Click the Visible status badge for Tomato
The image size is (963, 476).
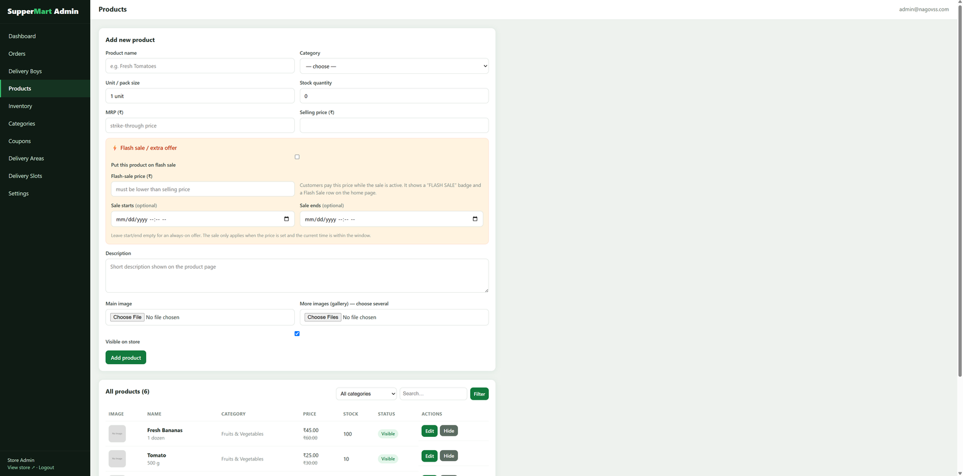388,459
